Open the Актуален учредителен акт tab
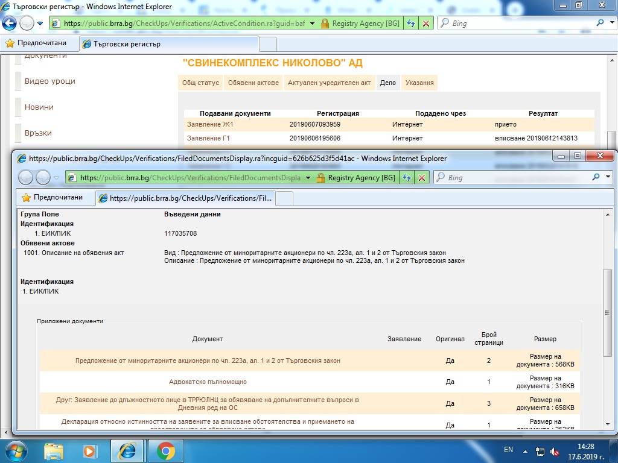 (329, 83)
